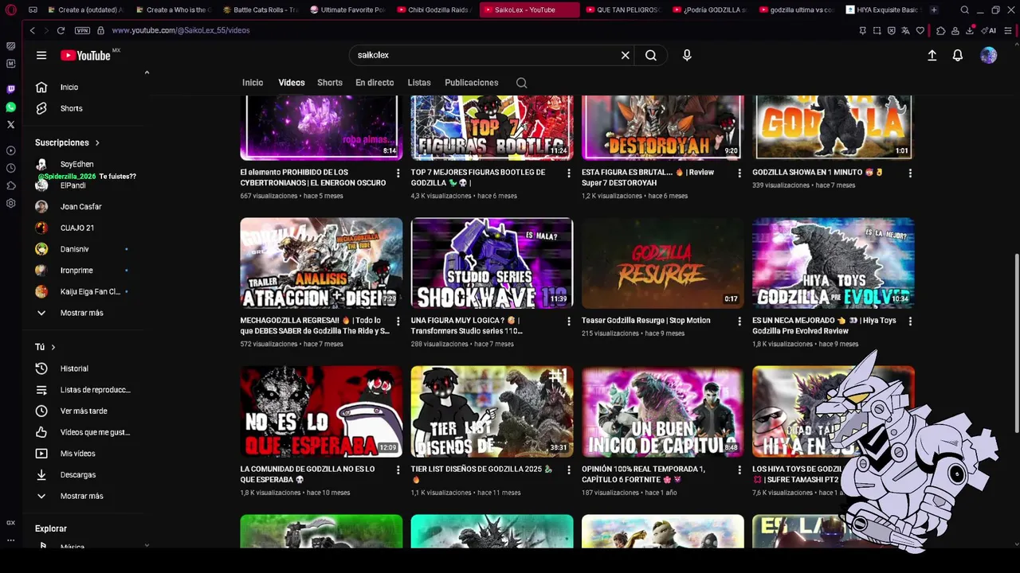Switch to channel Inicio tab
1020x573 pixels.
[253, 83]
